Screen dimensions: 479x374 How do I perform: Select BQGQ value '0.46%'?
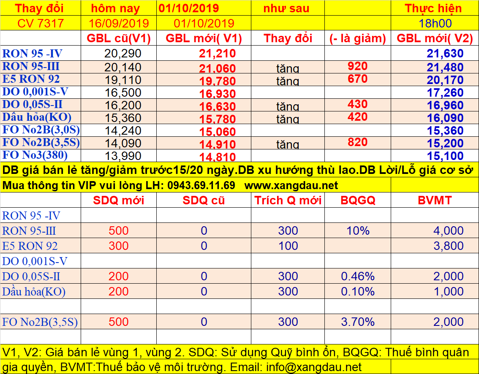(358, 276)
